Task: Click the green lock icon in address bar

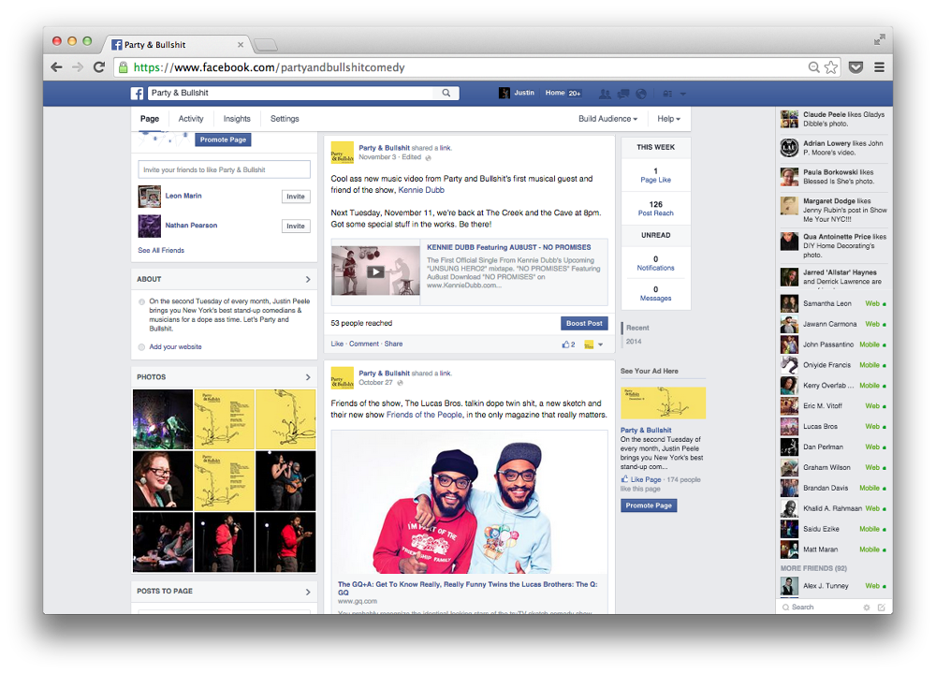Action: click(123, 67)
